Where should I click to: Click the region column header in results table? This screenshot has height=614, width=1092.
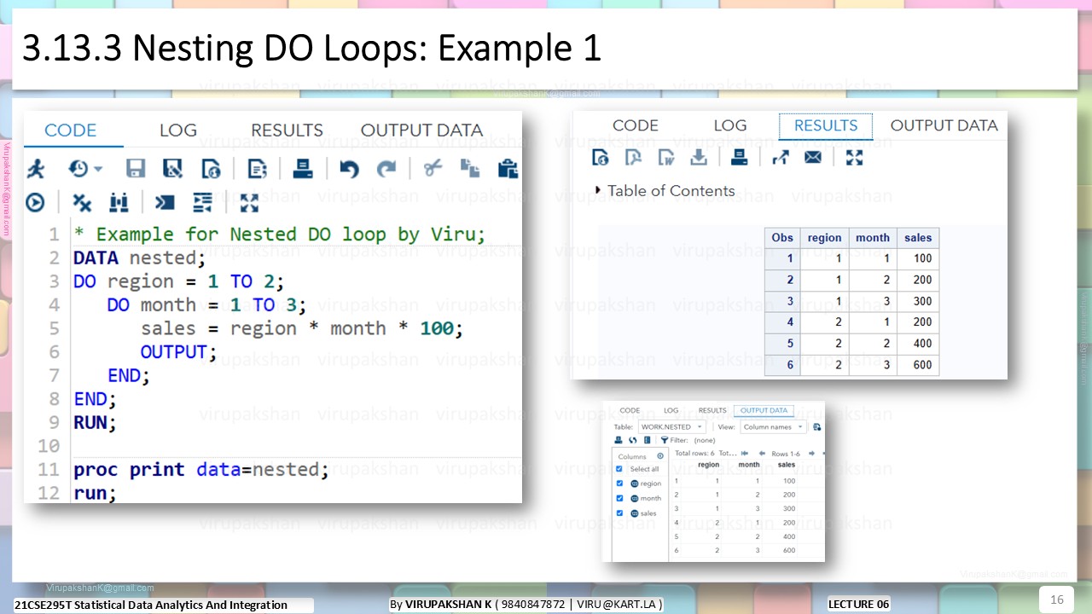(825, 238)
